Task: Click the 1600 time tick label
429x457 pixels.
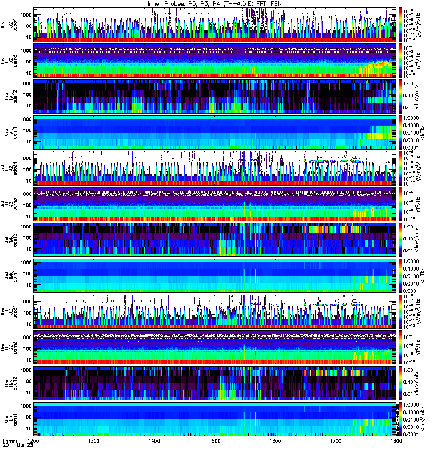Action: tap(275, 441)
